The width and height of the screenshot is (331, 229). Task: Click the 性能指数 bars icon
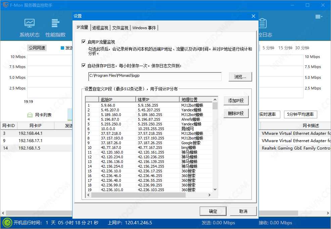[x=55, y=23]
